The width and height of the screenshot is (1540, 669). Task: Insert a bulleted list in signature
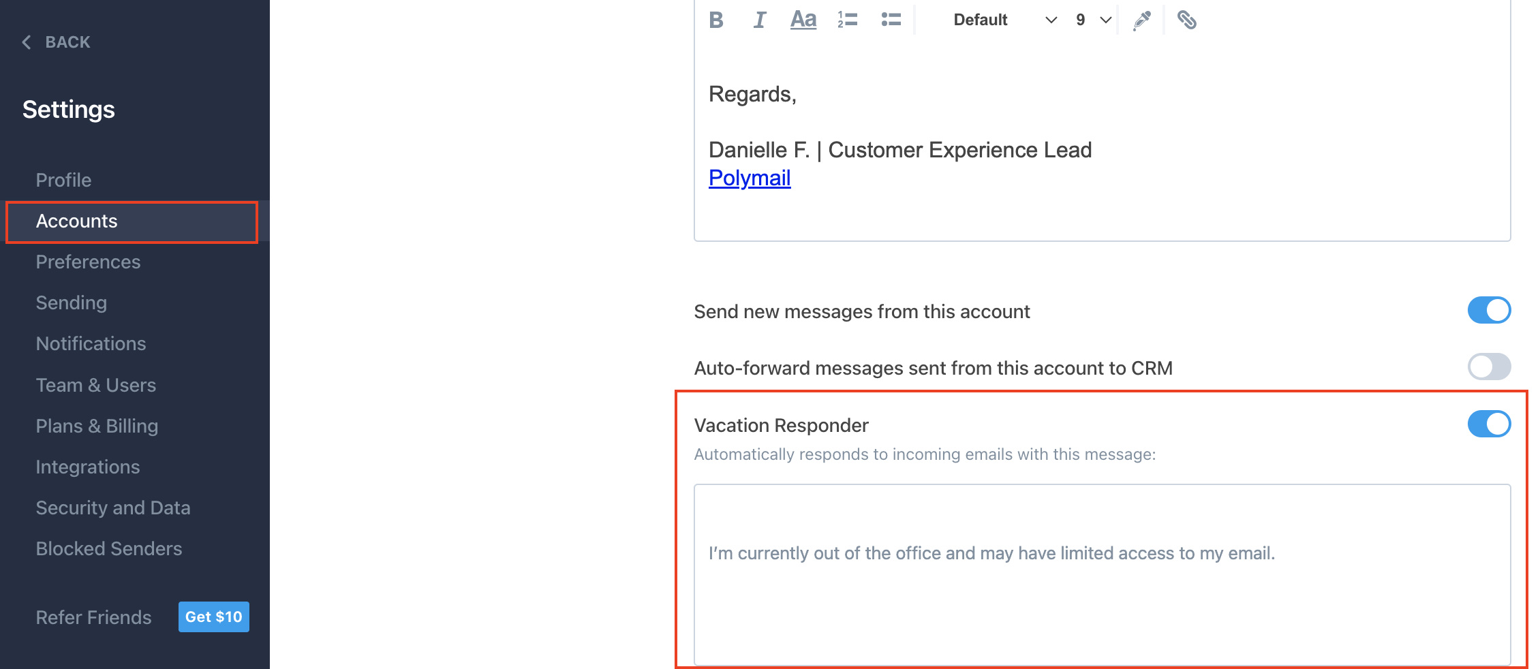coord(891,20)
